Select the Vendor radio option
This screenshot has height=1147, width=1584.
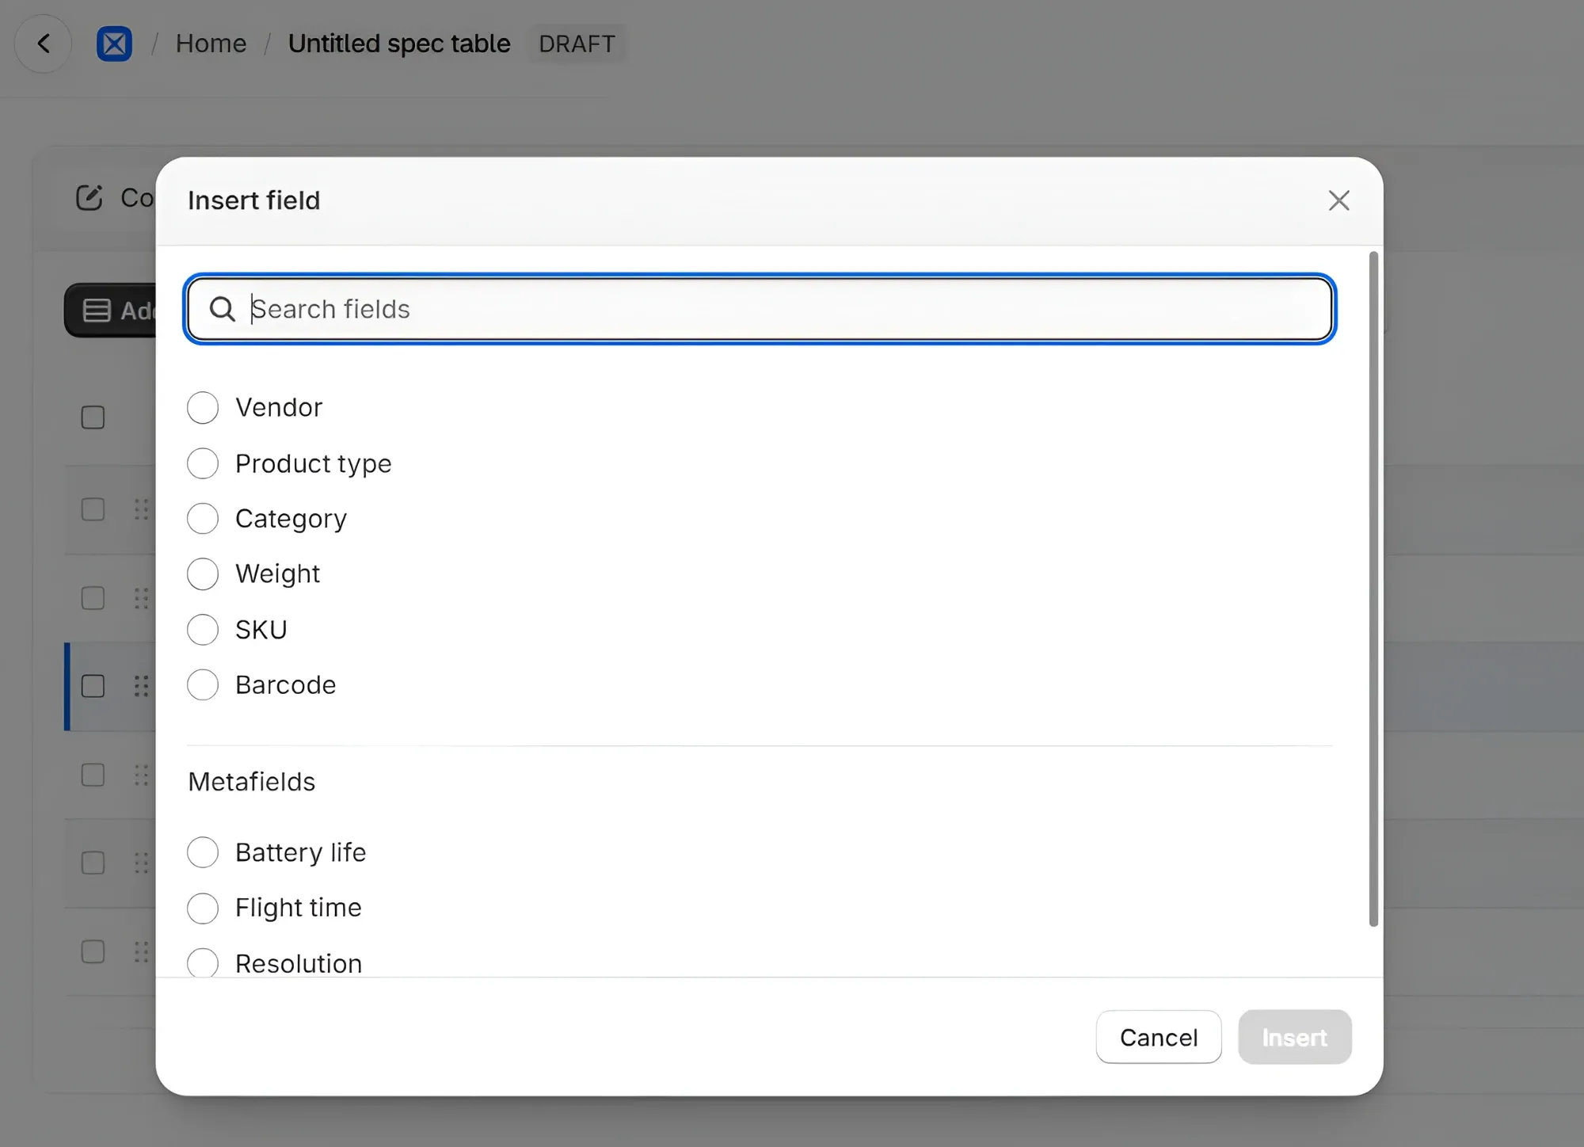point(203,407)
